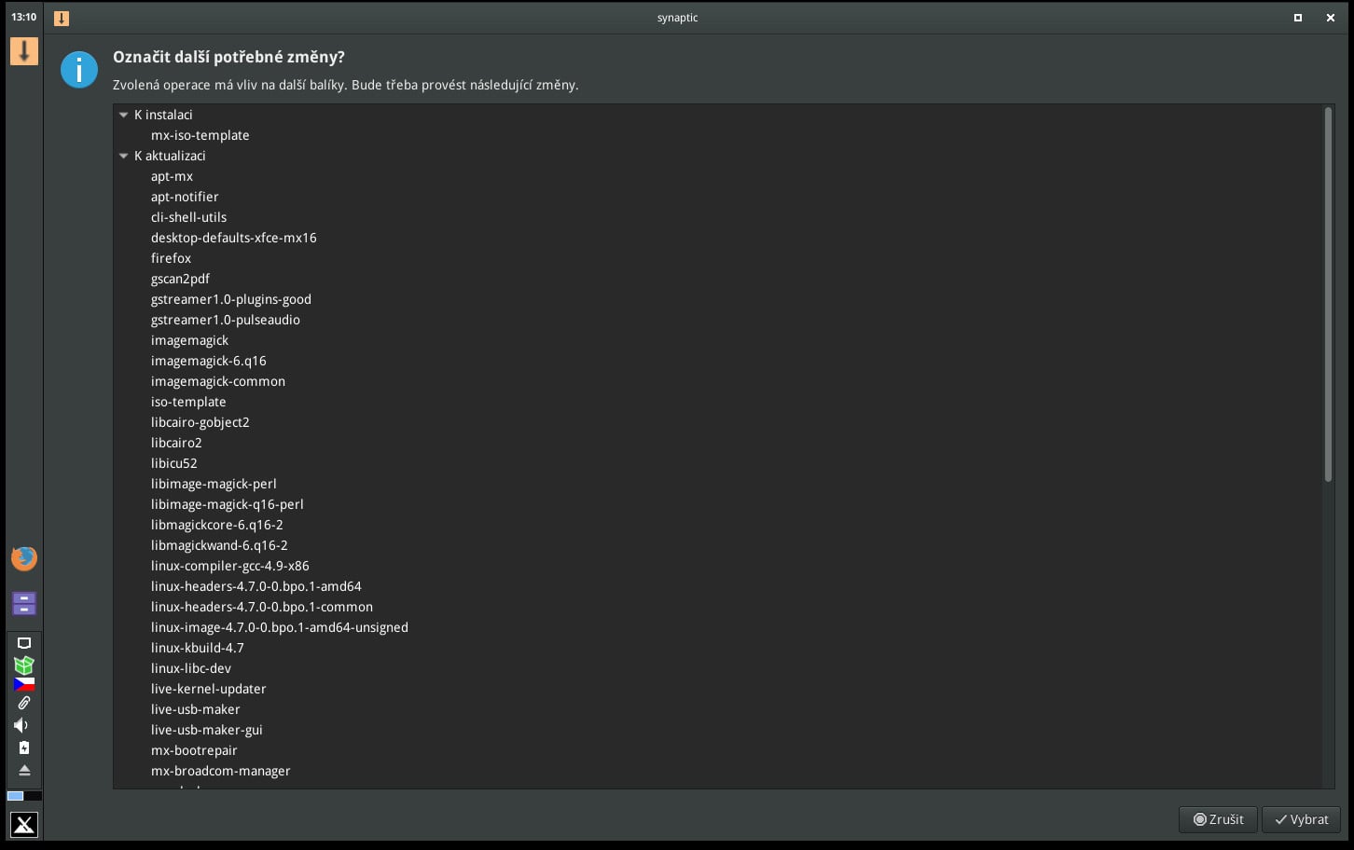
Task: Click linux-image-4.7.0-0.bpo.1-amd64-unsigned entry
Action: coord(717,627)
